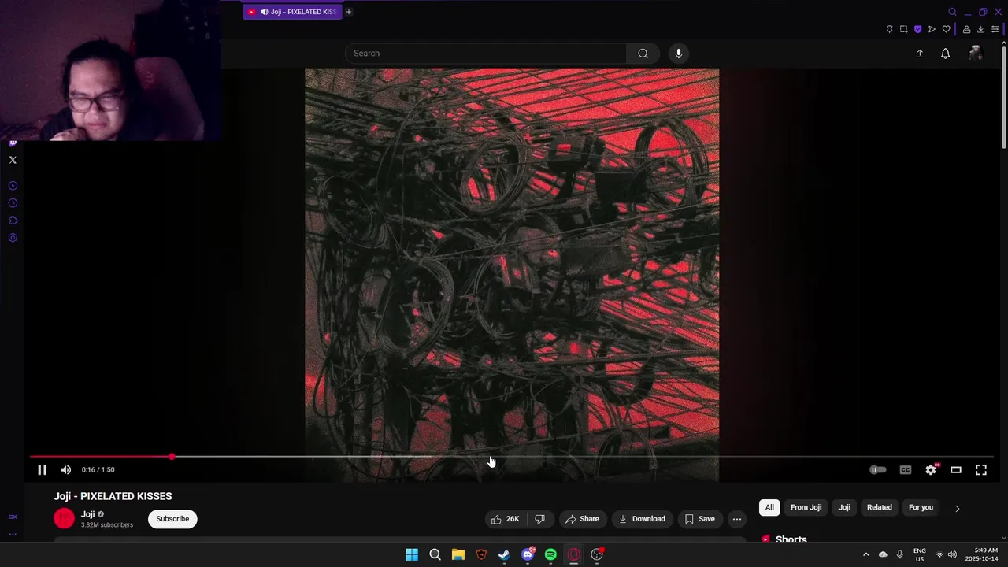
Task: Enable closed captions
Action: click(906, 469)
